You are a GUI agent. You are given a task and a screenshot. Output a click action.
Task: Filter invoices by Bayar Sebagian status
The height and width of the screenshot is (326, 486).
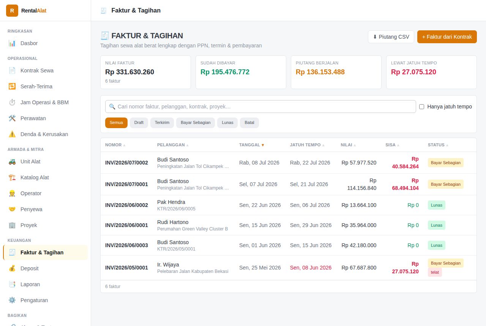coord(196,123)
